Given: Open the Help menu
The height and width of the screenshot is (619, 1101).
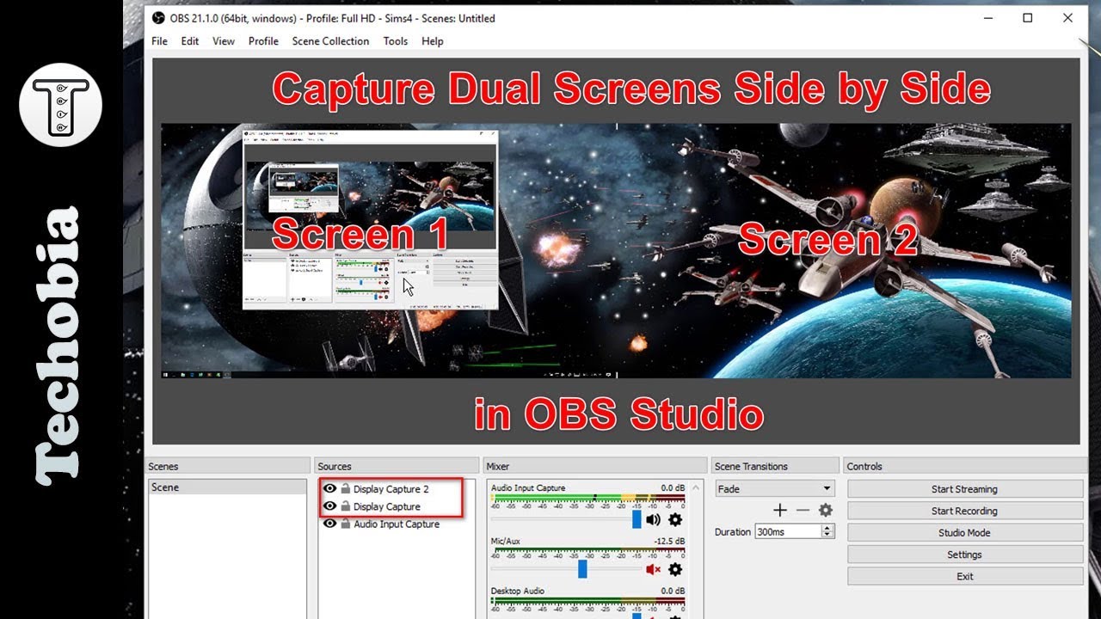Looking at the screenshot, I should click(433, 41).
